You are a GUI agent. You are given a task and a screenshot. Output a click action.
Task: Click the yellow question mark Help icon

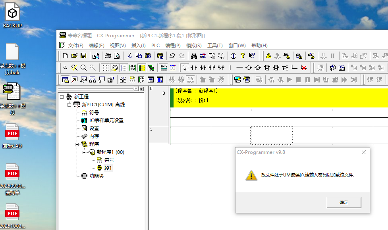click(x=242, y=56)
